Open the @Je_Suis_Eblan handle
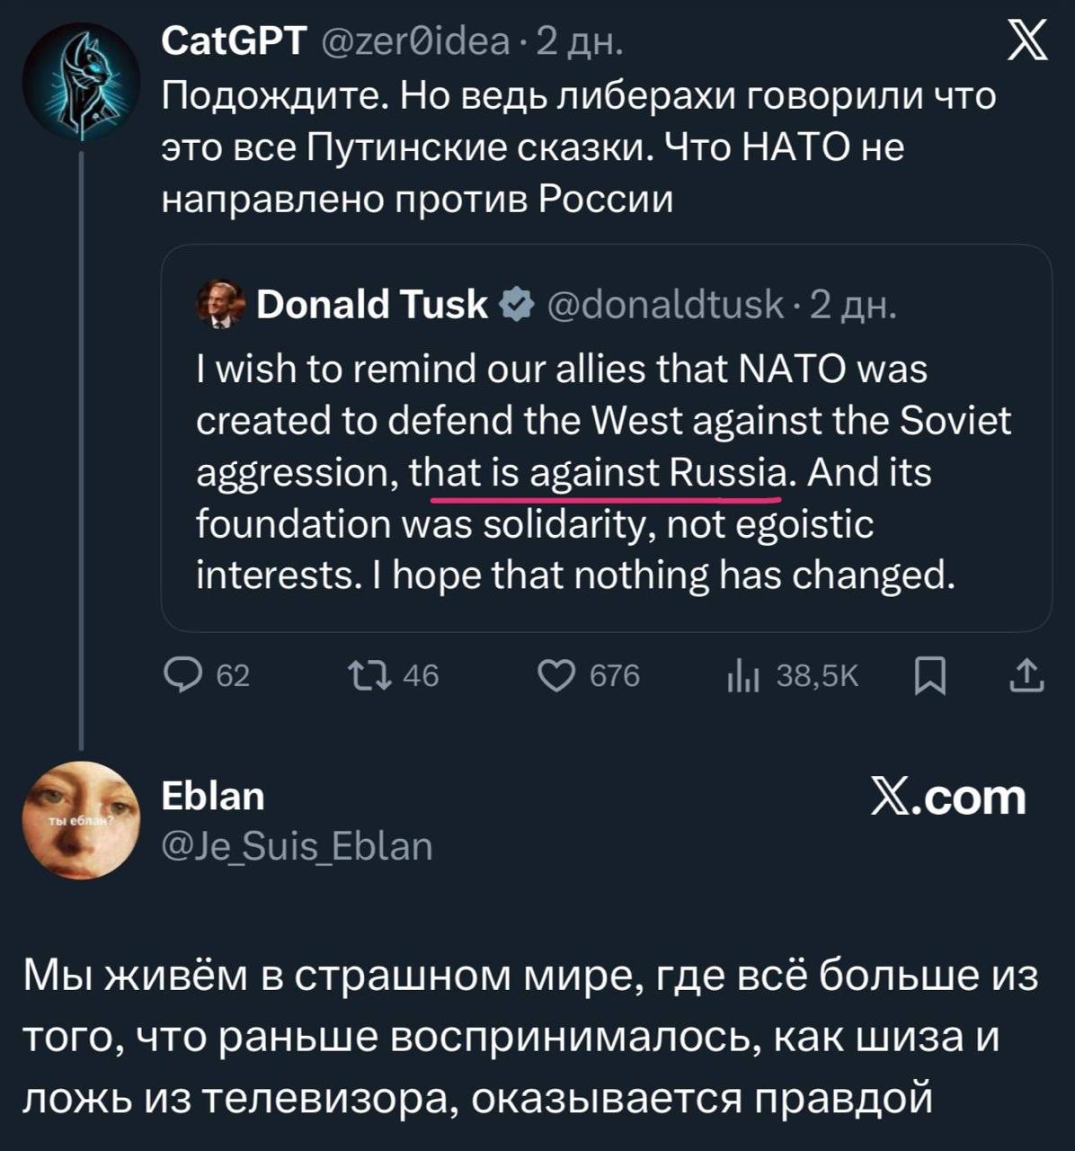Image resolution: width=1075 pixels, height=1151 pixels. (297, 845)
